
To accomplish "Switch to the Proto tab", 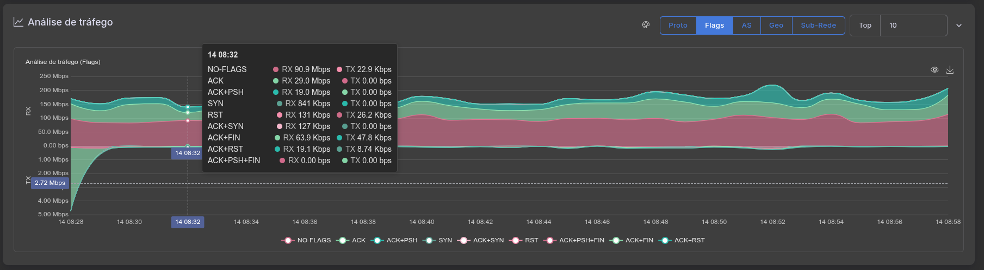I will pyautogui.click(x=678, y=25).
